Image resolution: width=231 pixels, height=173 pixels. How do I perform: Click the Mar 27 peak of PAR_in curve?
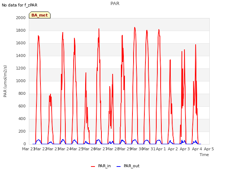(99, 29)
